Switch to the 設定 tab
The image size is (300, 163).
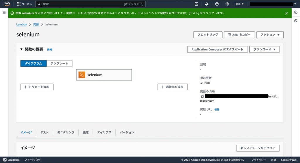pyautogui.click(x=86, y=132)
